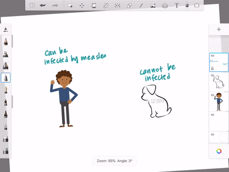Select the rectangular selection tool
The width and height of the screenshot is (229, 172).
point(70,6)
